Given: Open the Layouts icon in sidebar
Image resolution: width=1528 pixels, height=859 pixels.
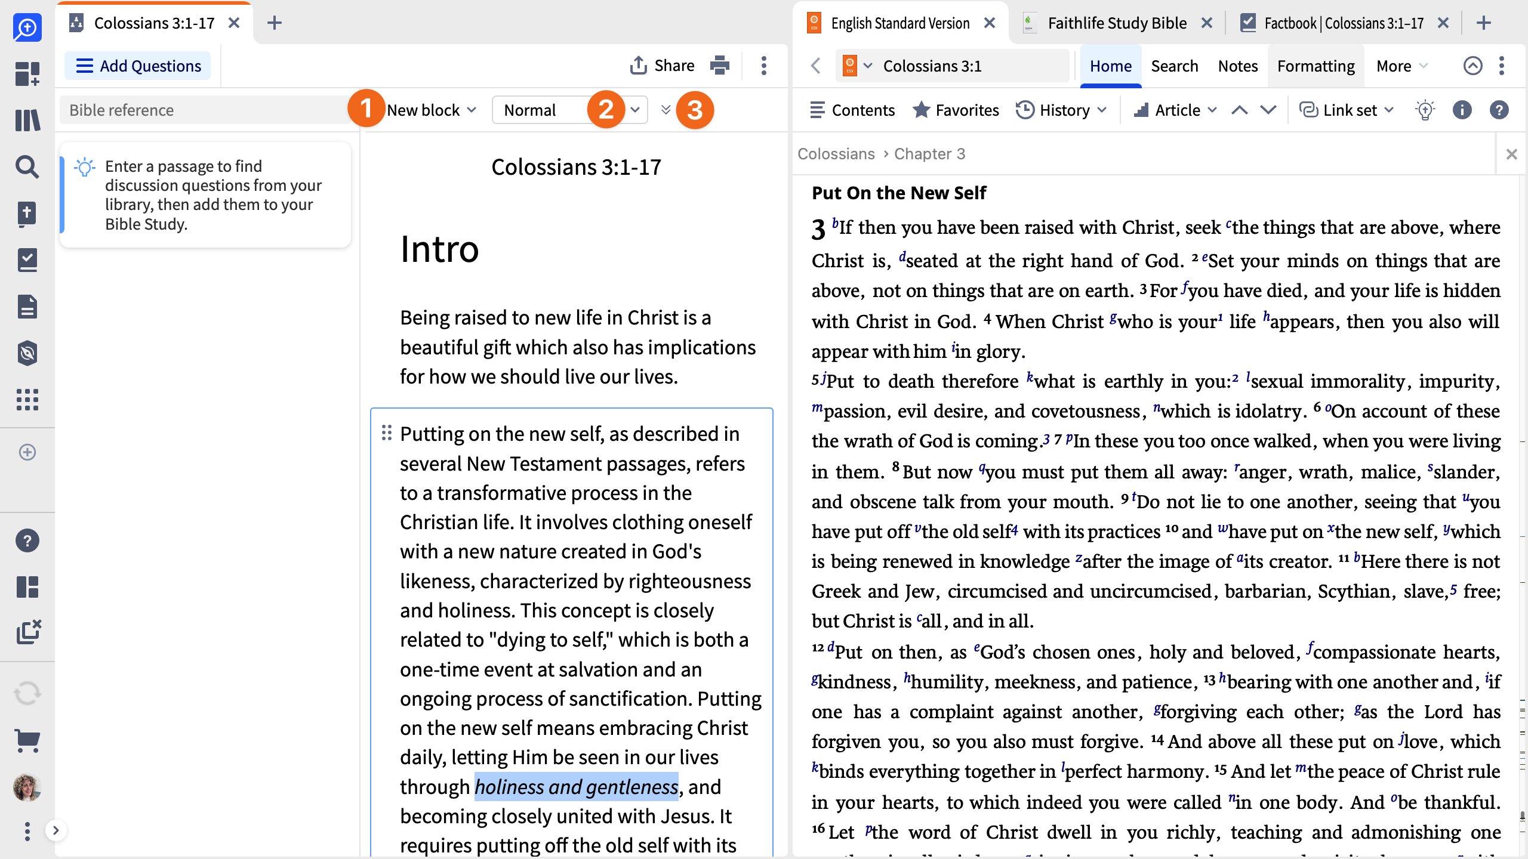Looking at the screenshot, I should (27, 587).
